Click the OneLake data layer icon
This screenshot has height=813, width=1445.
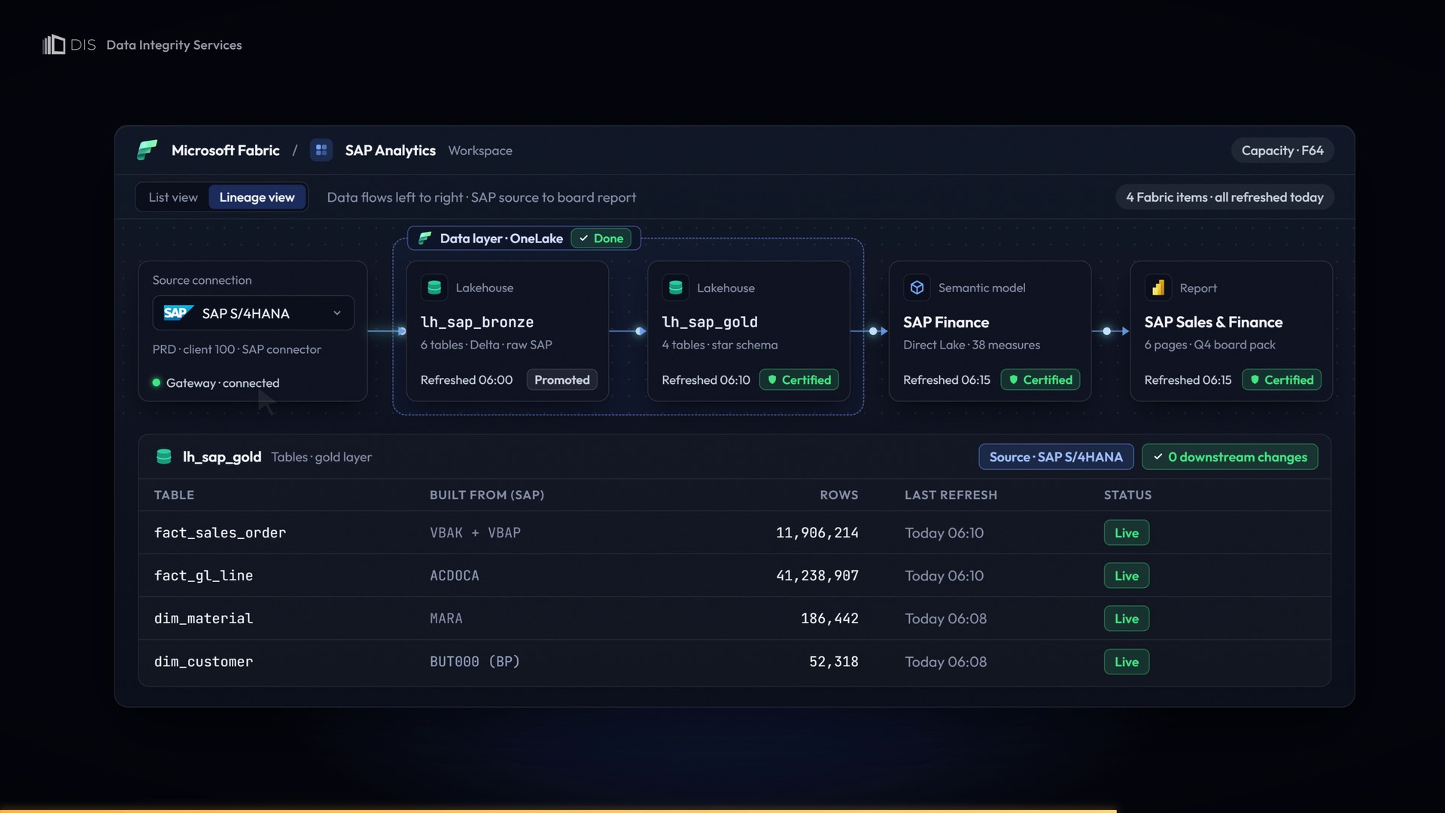point(425,238)
